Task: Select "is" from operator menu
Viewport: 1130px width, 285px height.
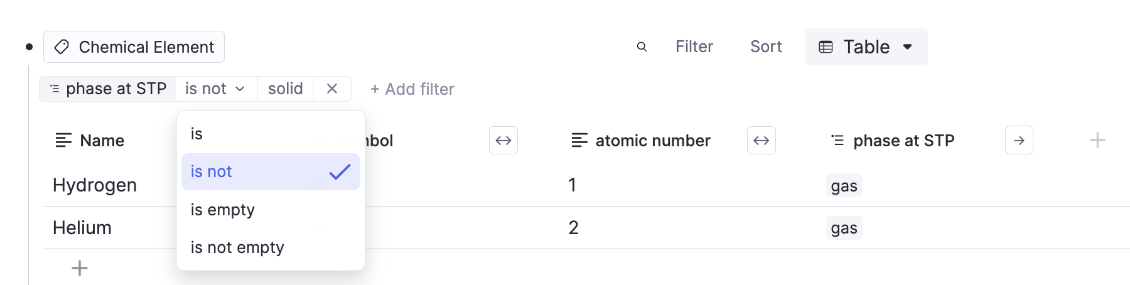Action: [197, 134]
